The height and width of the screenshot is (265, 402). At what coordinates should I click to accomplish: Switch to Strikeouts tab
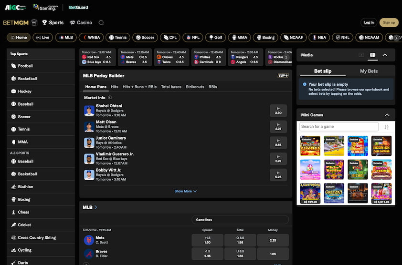click(x=195, y=87)
